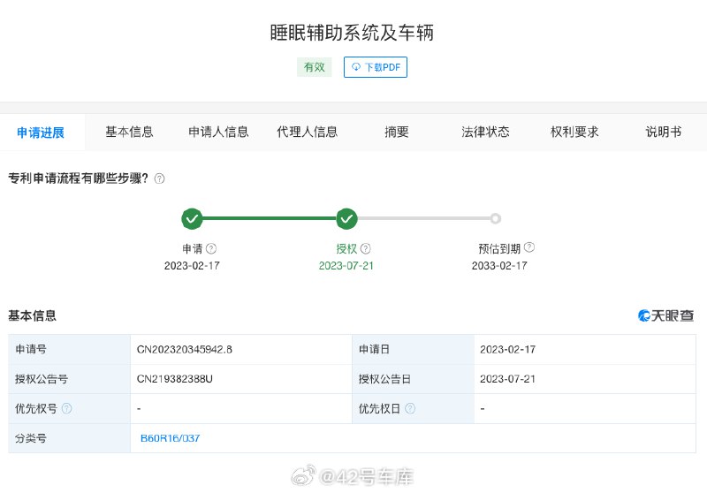The height and width of the screenshot is (493, 707).
Task: Click the green 授权 checkmark step
Action: point(346,218)
